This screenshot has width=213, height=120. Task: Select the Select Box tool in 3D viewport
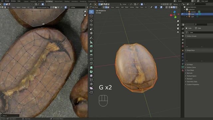(x=91, y=12)
